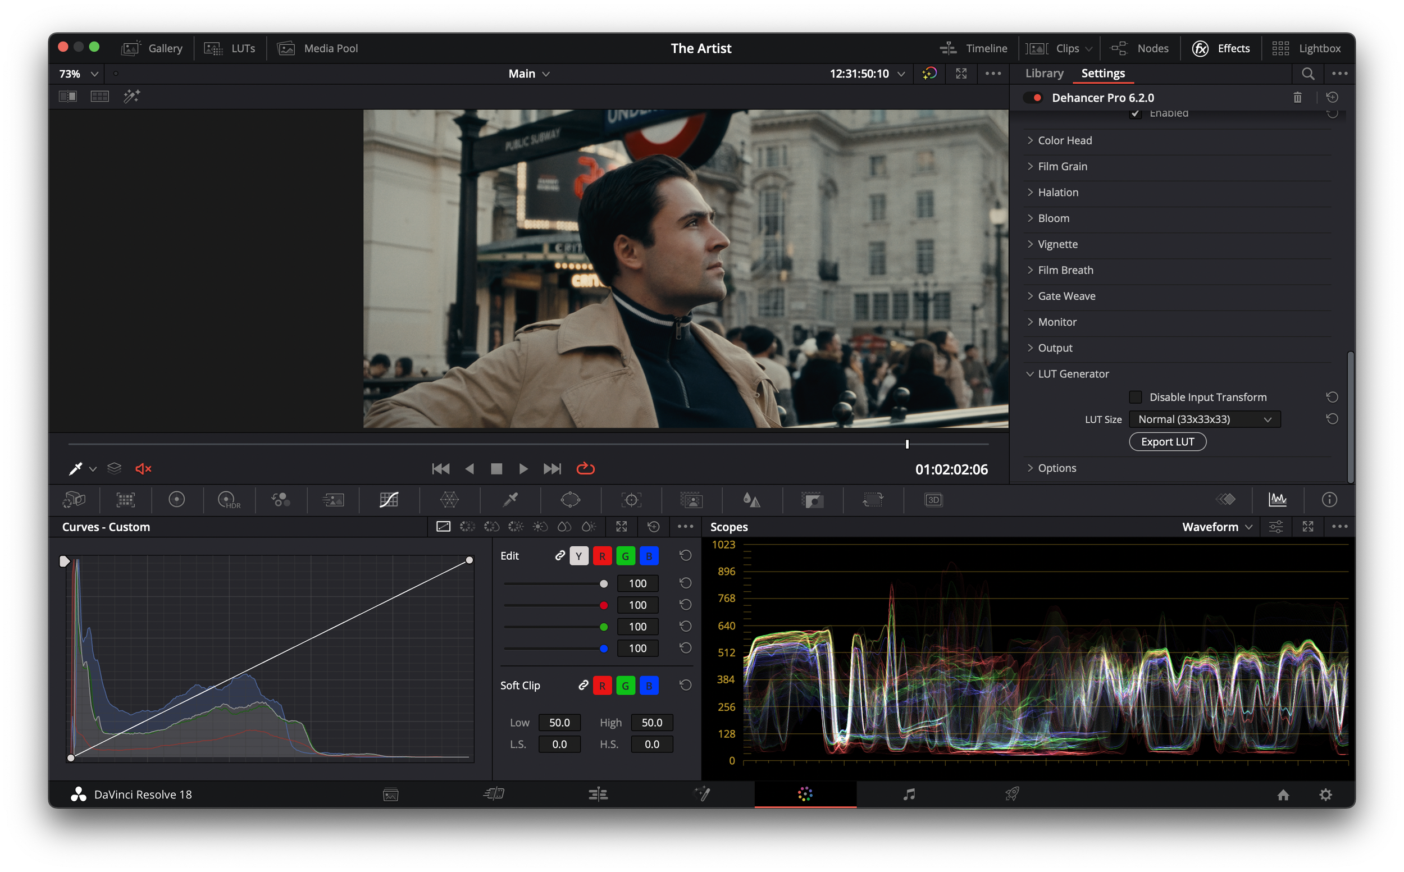Open the LUT Size dropdown

point(1205,419)
